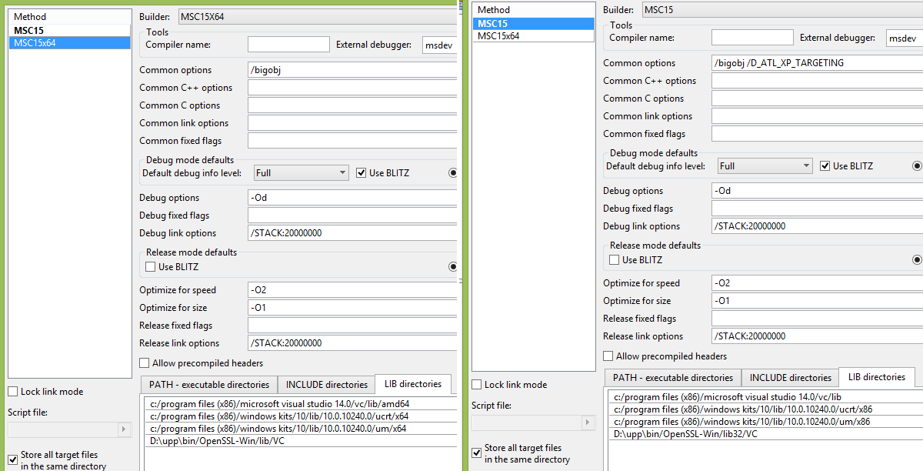The image size is (923, 471).
Task: Select the OpenSSL-Win/lib32/VC directory entry
Action: pos(685,434)
